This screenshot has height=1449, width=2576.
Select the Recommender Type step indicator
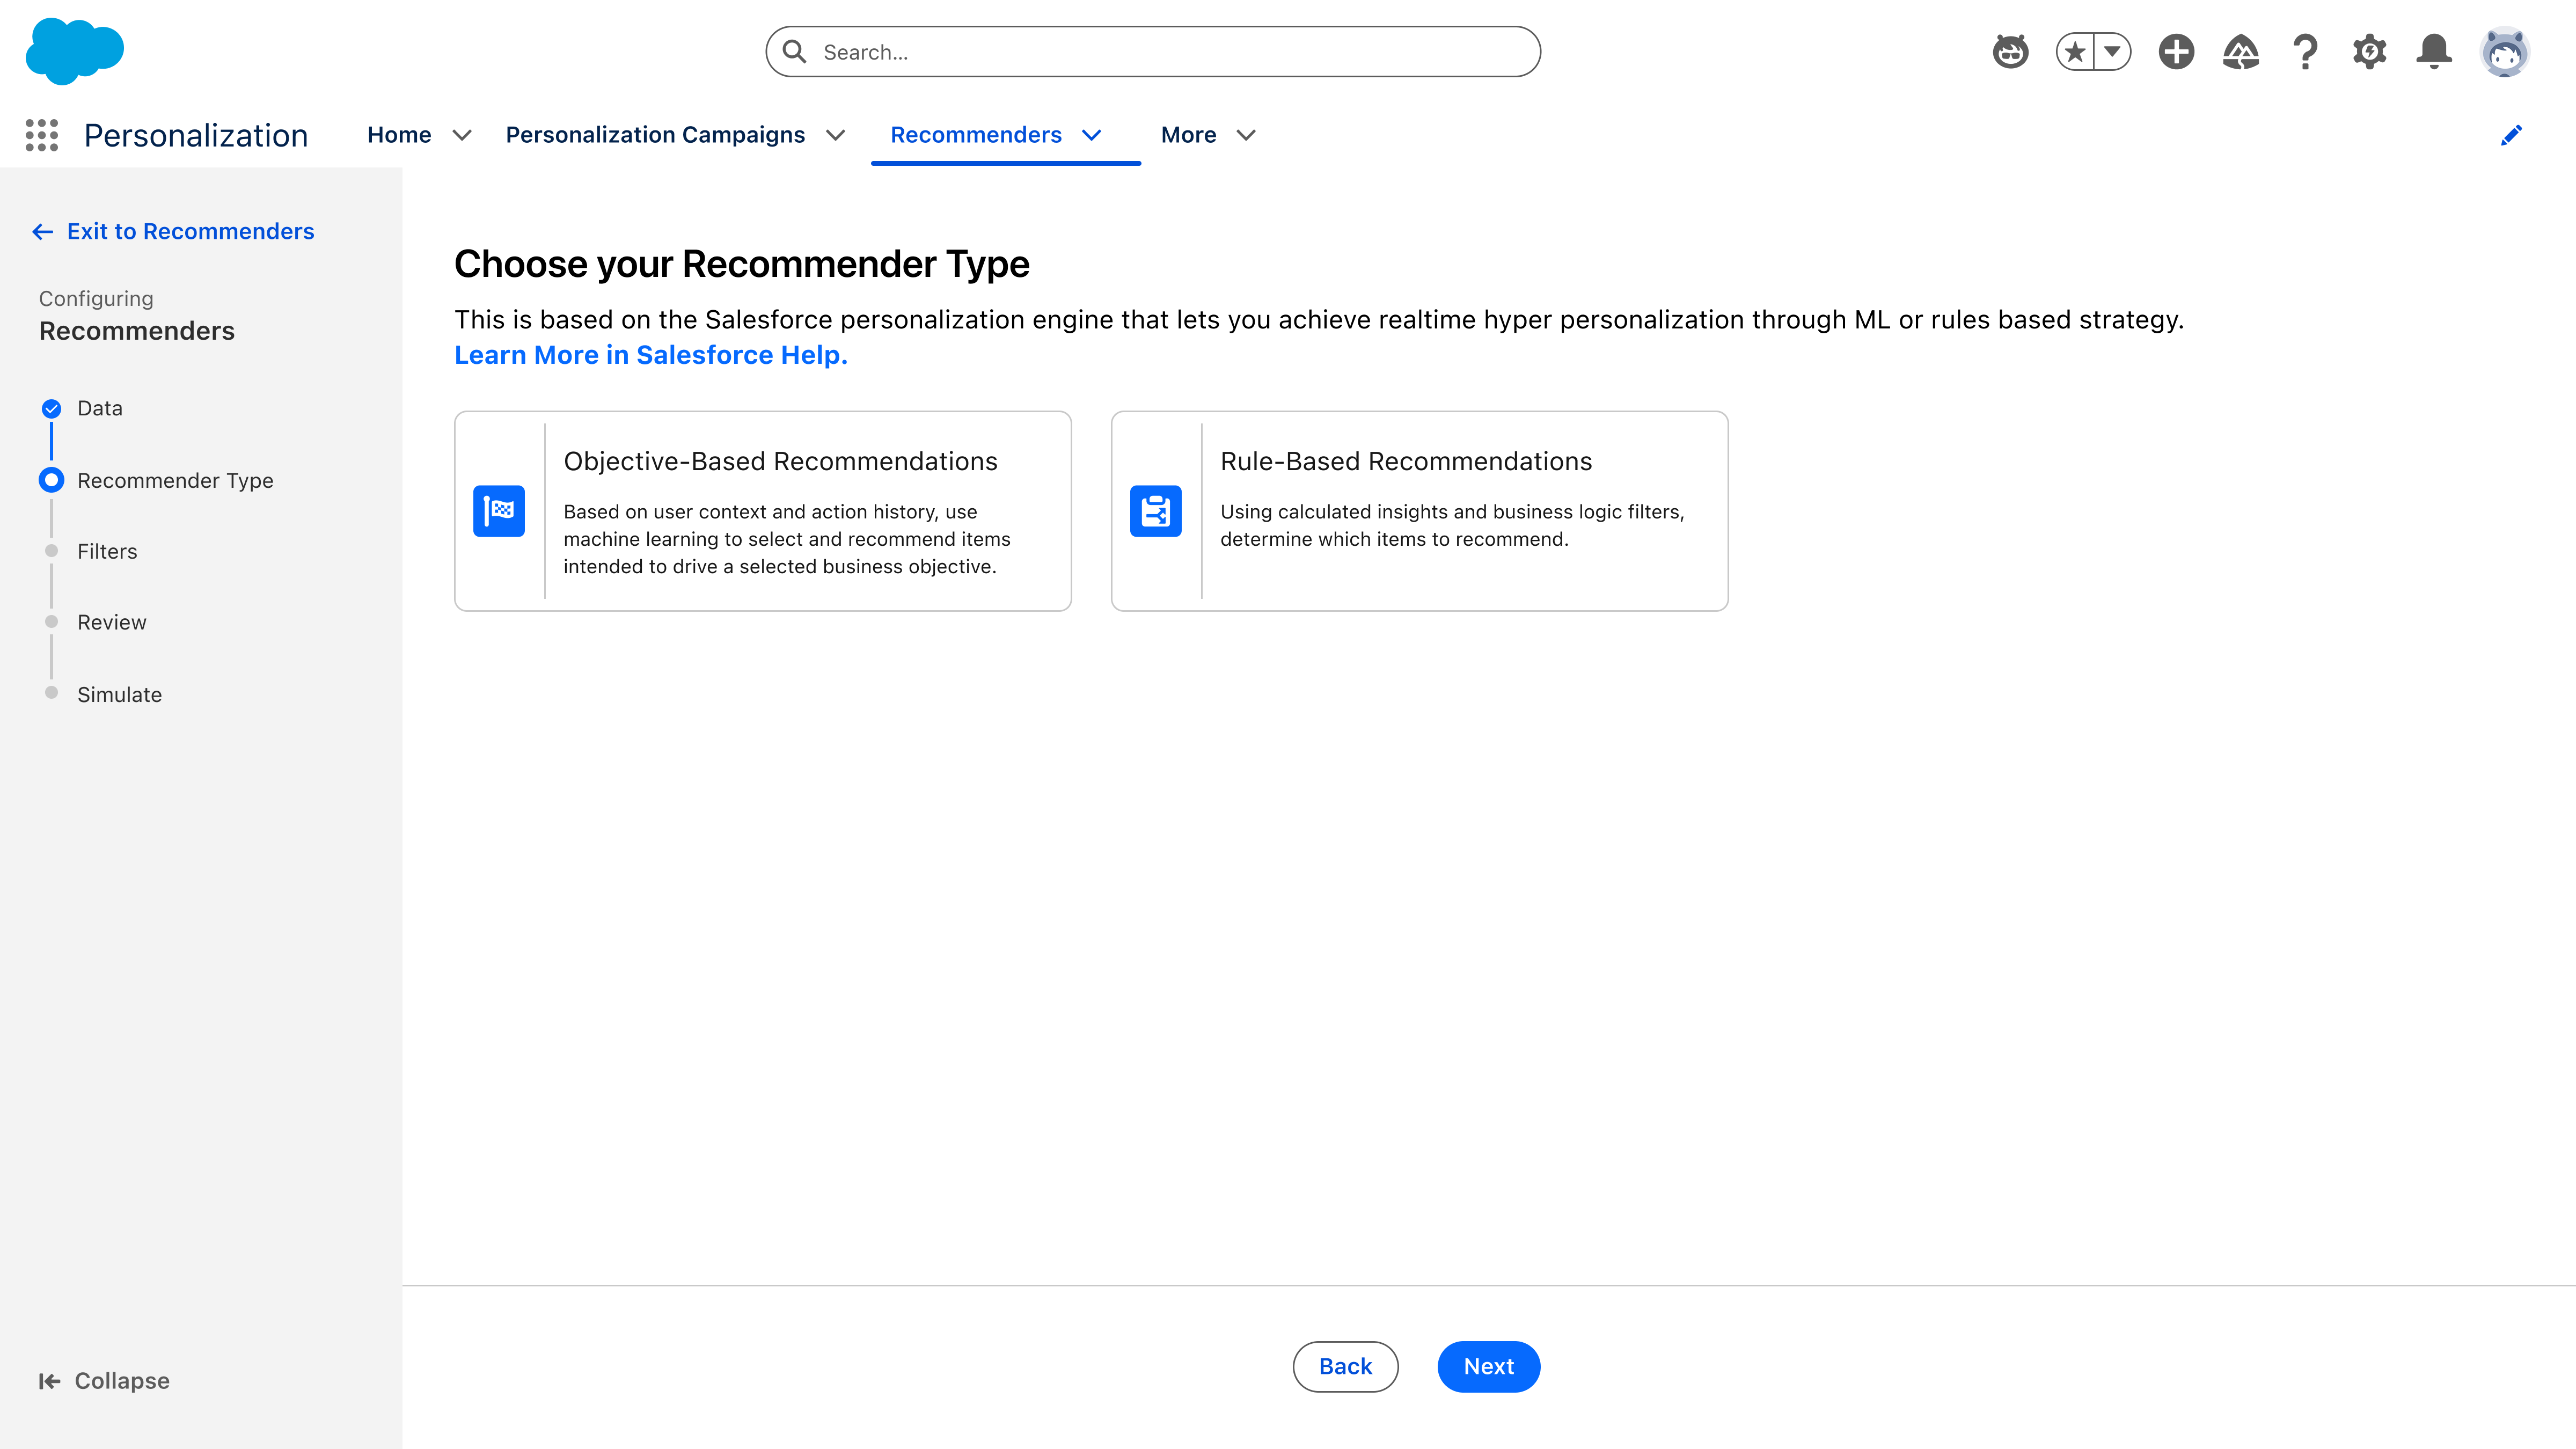coord(51,480)
